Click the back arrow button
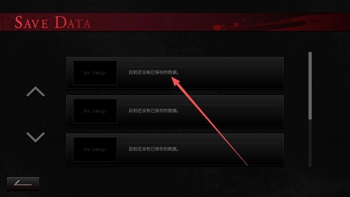This screenshot has height=197, width=350. (x=23, y=184)
